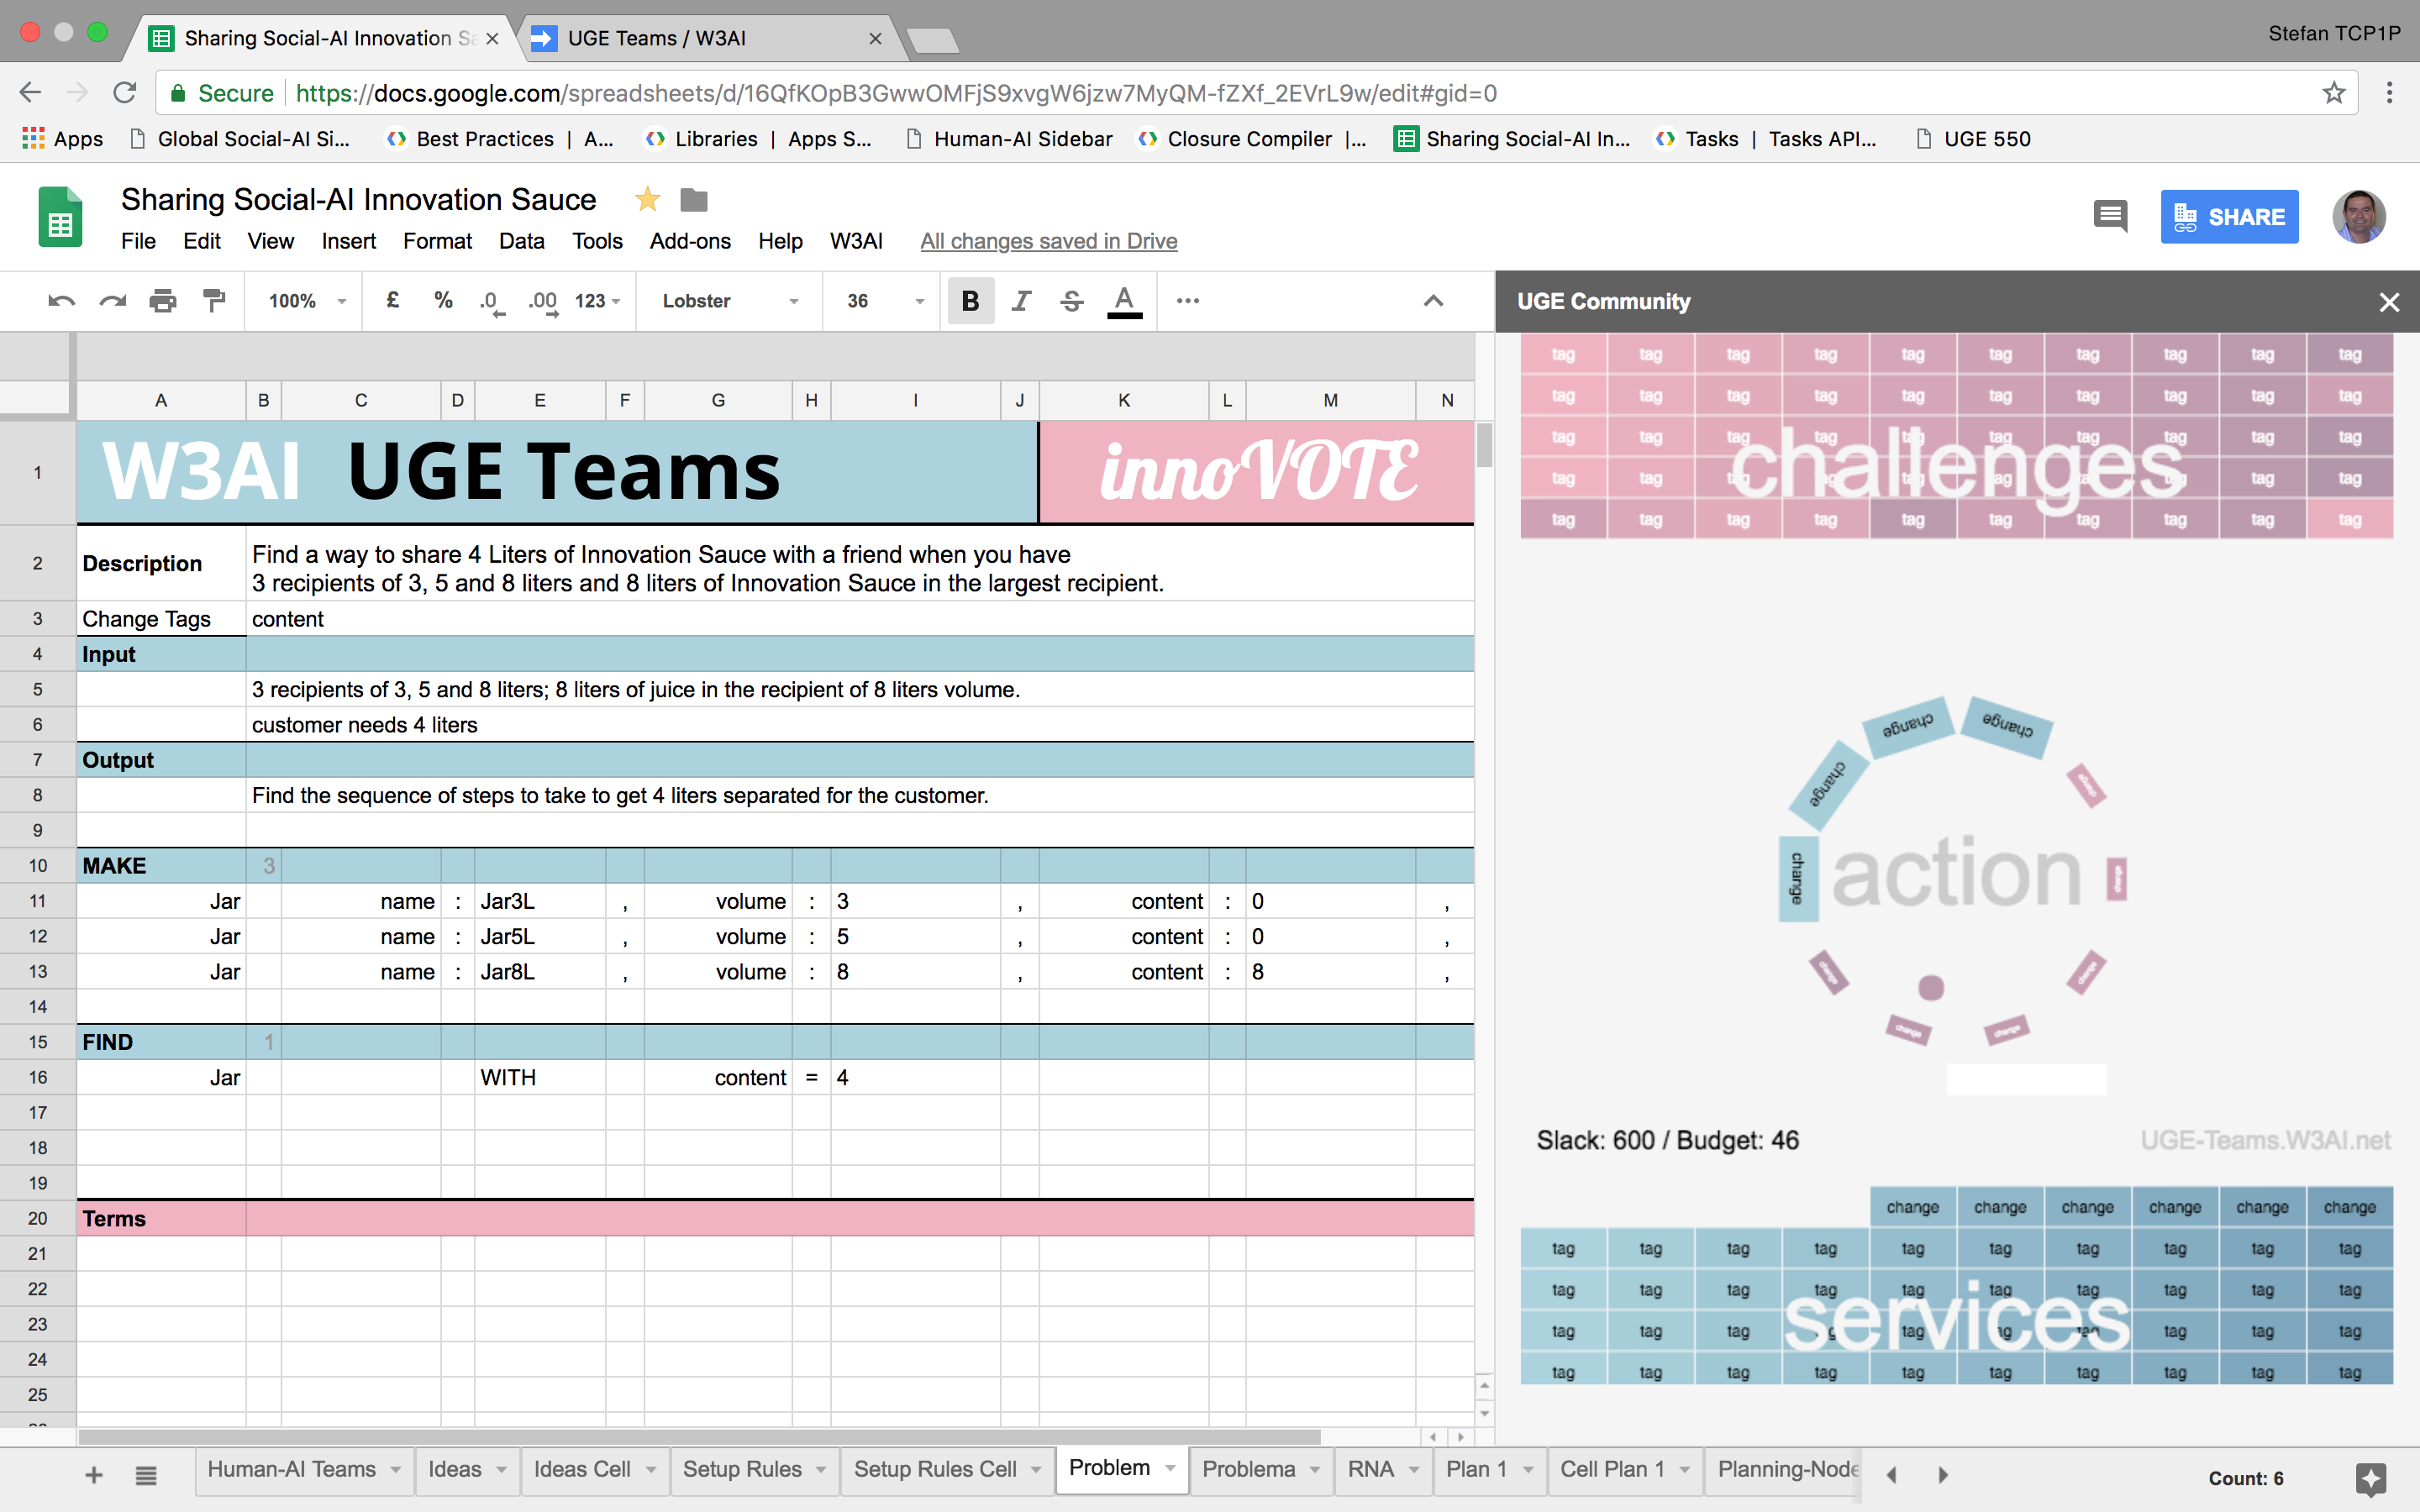Click the print icon
This screenshot has height=1512, width=2420.
coord(162,301)
